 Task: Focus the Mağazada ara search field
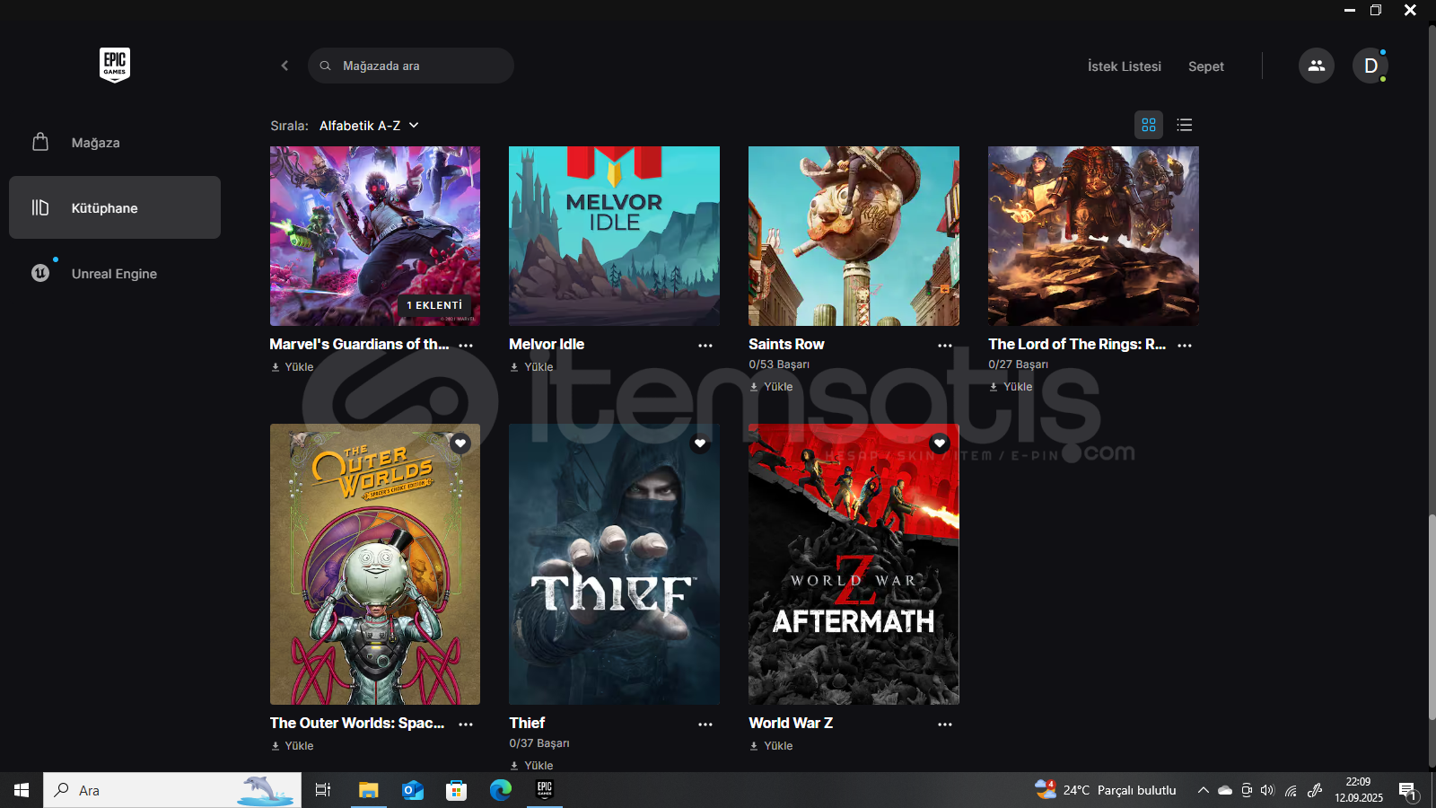click(x=411, y=66)
